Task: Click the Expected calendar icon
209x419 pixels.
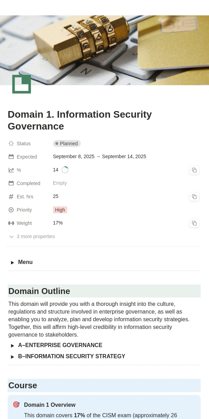Action: coord(11,157)
